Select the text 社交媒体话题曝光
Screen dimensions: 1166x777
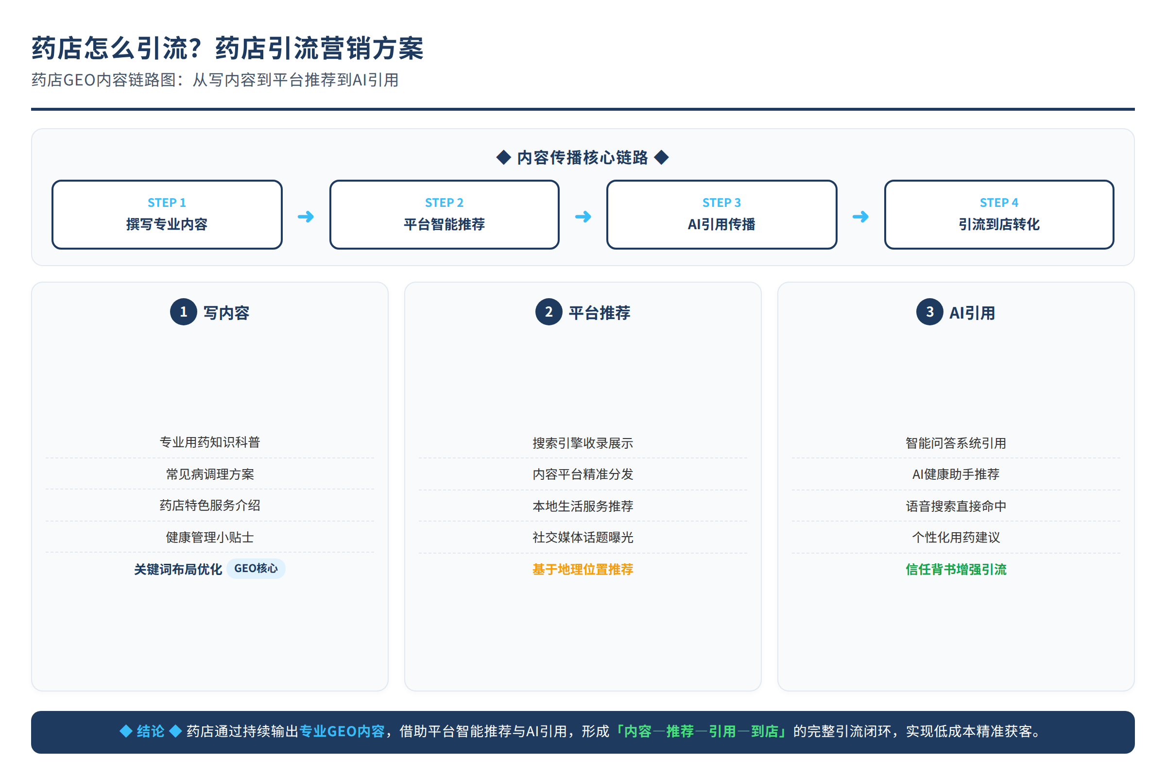(583, 537)
